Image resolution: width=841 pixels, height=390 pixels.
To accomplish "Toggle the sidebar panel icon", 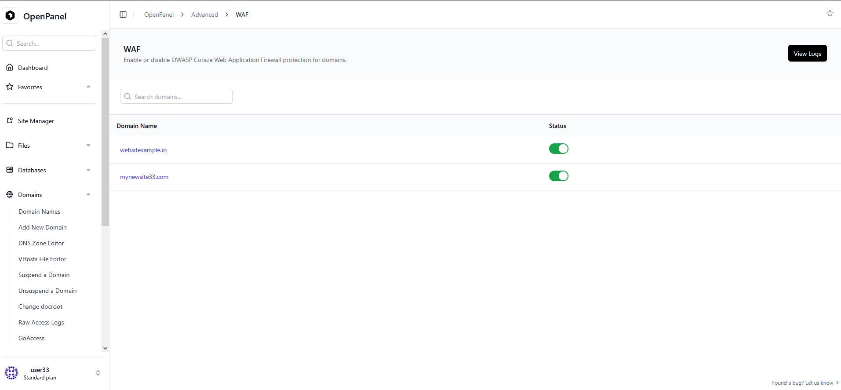I will point(123,15).
